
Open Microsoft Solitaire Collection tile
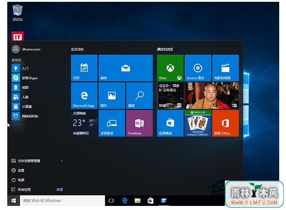(198, 123)
